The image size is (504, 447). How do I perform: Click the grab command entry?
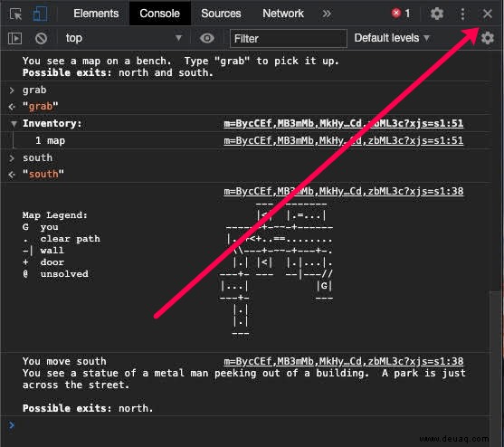[34, 90]
